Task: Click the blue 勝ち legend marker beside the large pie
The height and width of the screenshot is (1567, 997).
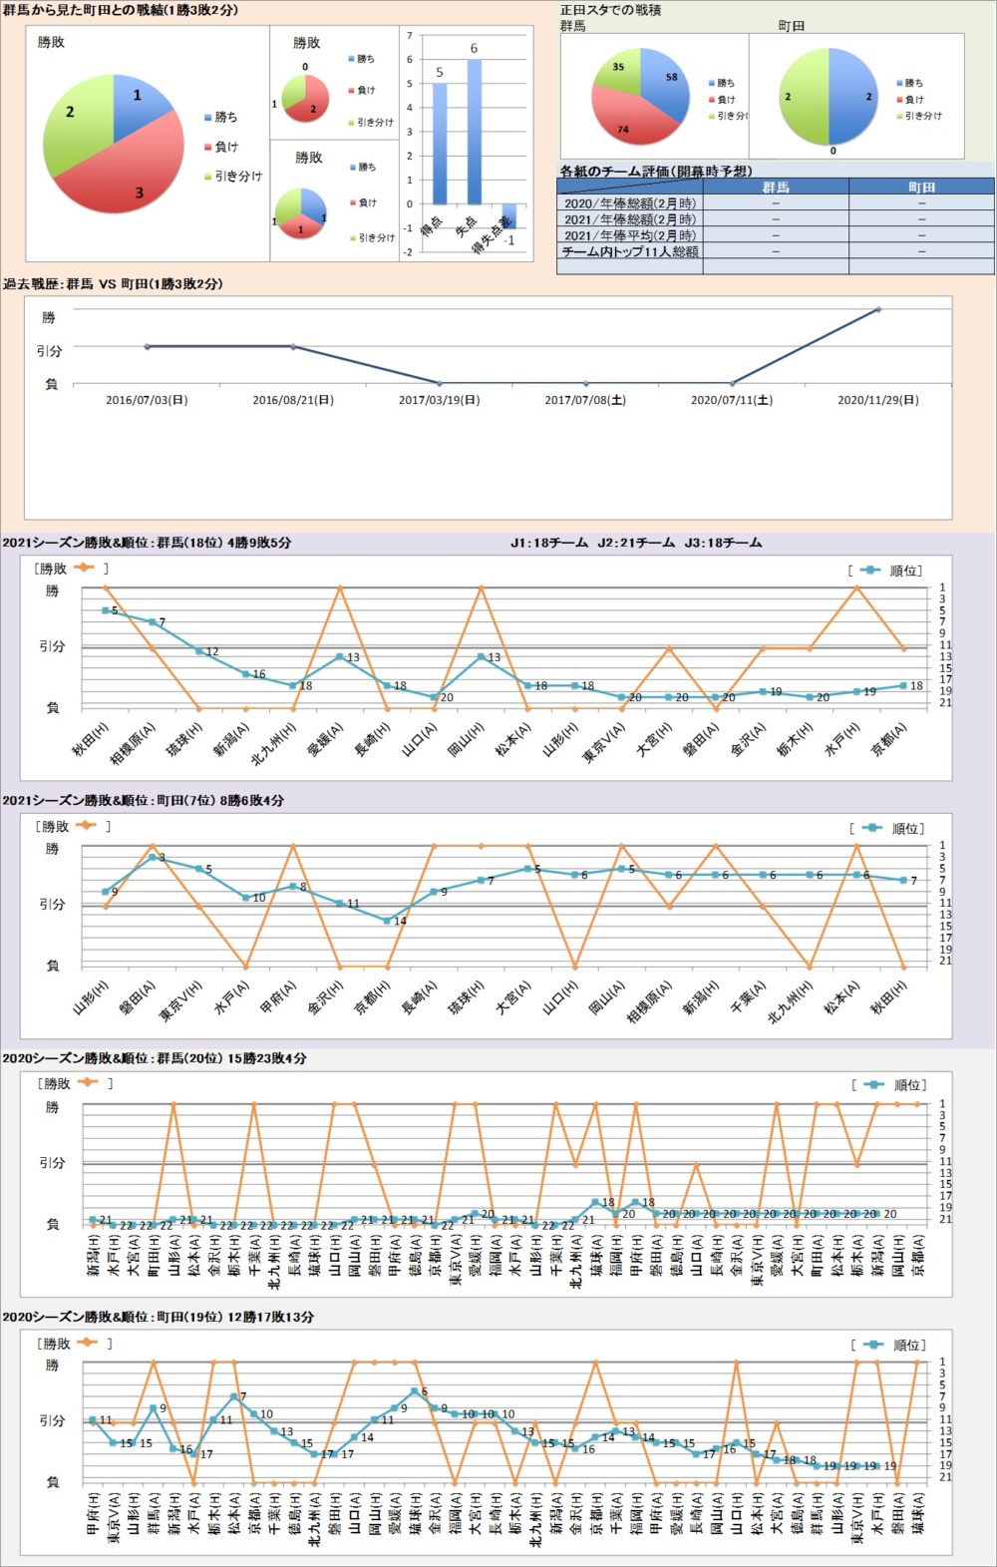Action: (208, 117)
